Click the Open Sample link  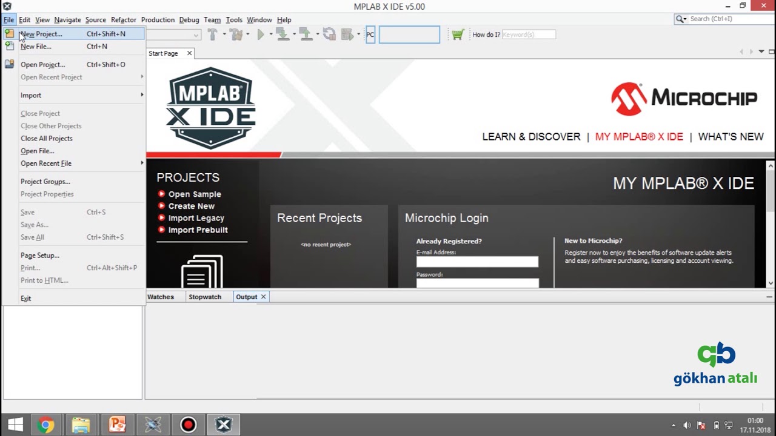coord(195,194)
